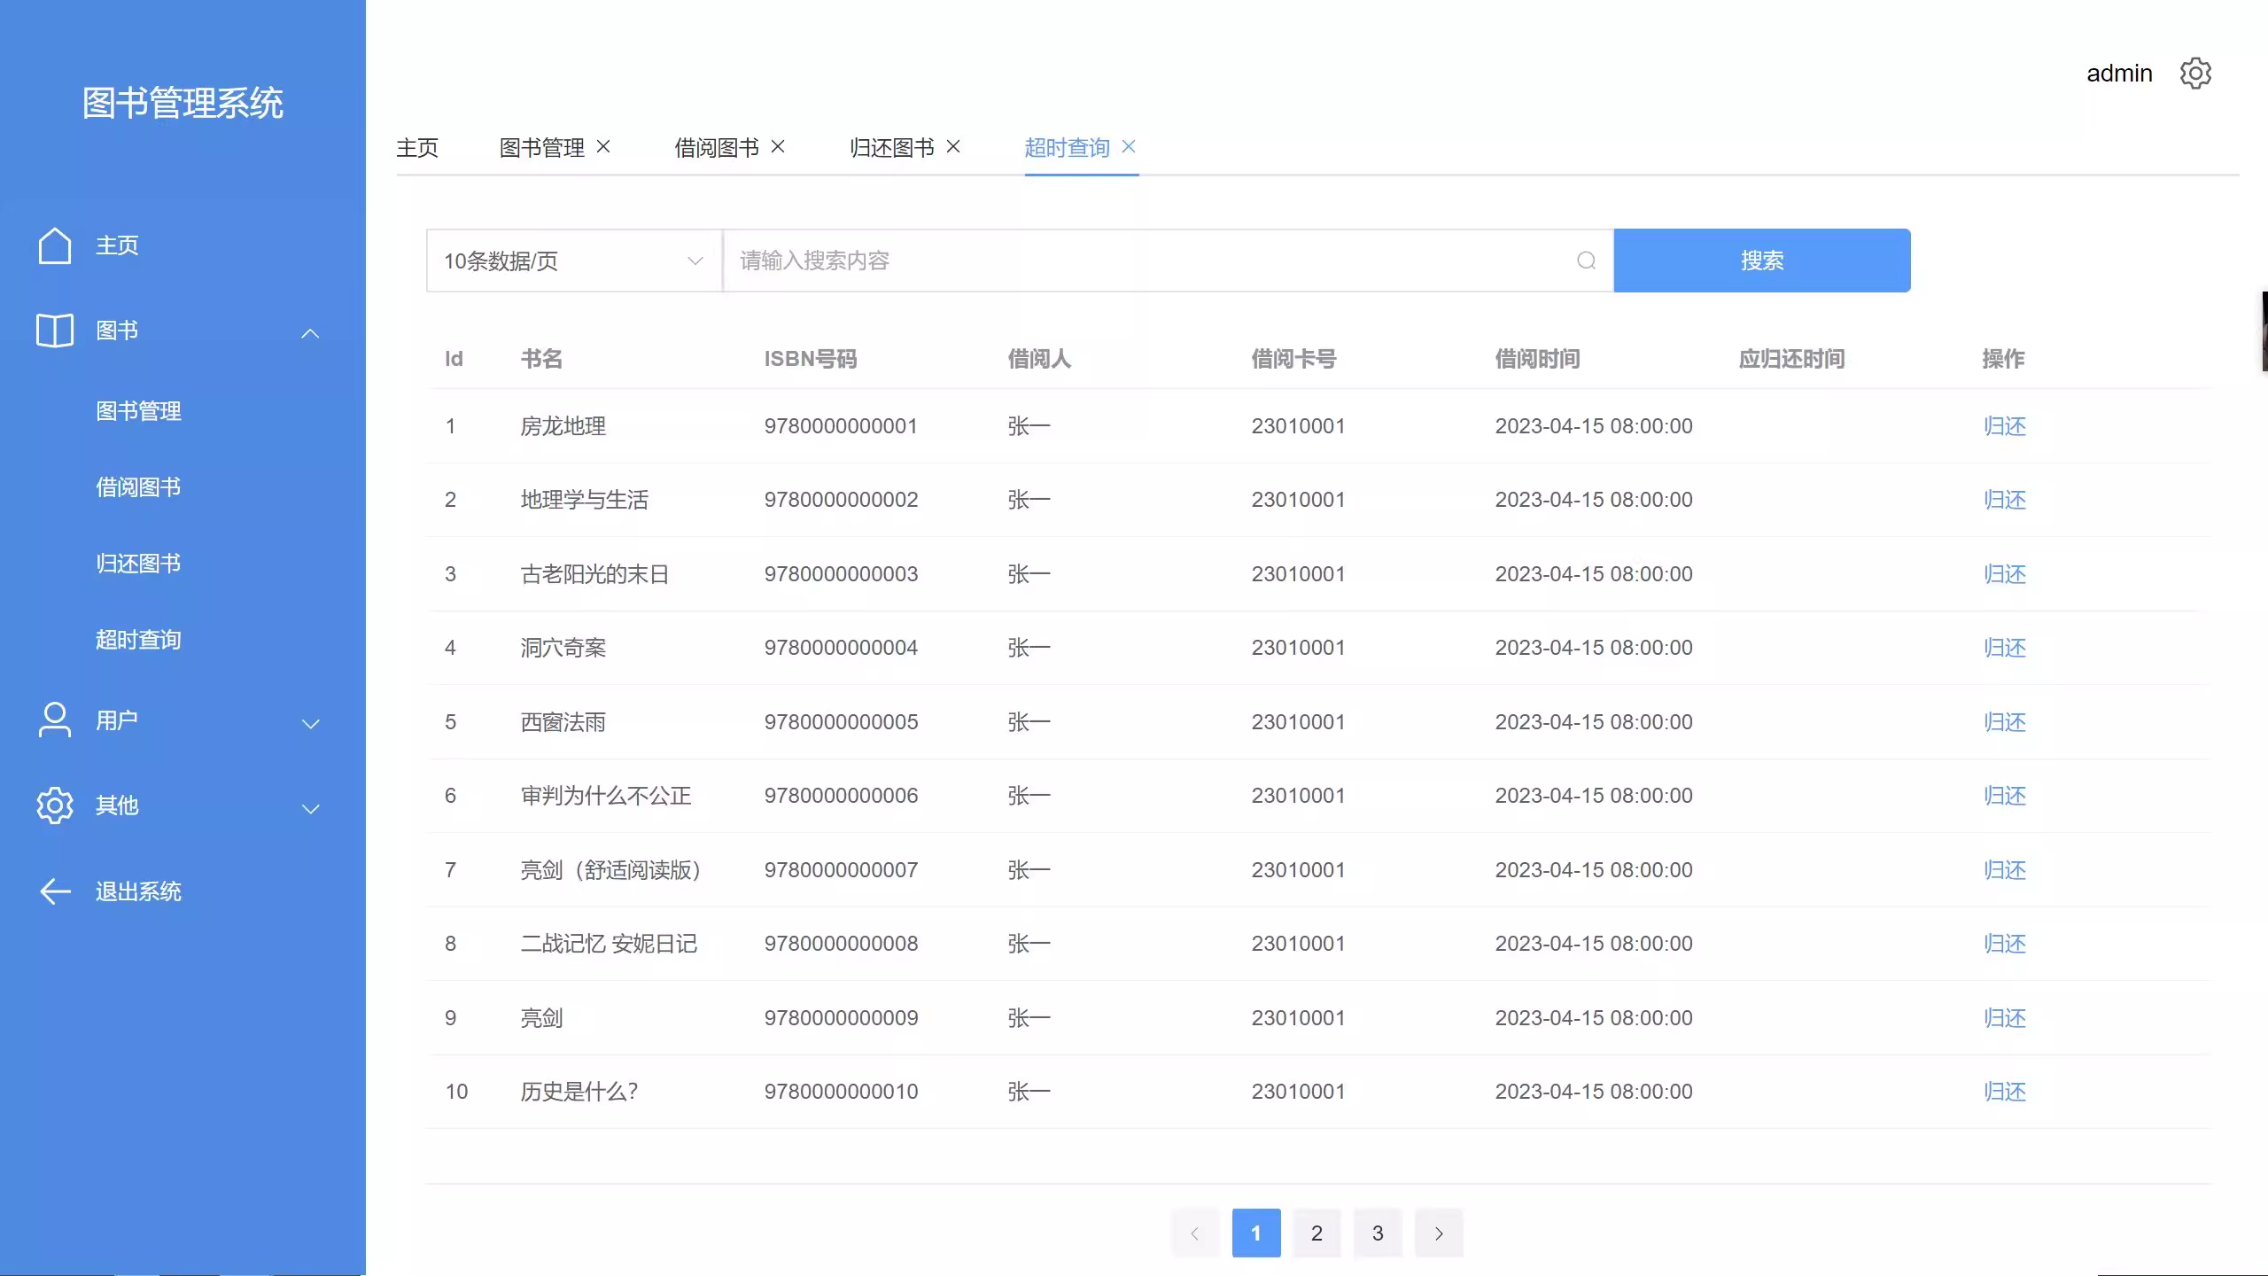The image size is (2268, 1276).
Task: Click 归还 for 亮剑（舒适阅读版）
Action: pos(2005,870)
